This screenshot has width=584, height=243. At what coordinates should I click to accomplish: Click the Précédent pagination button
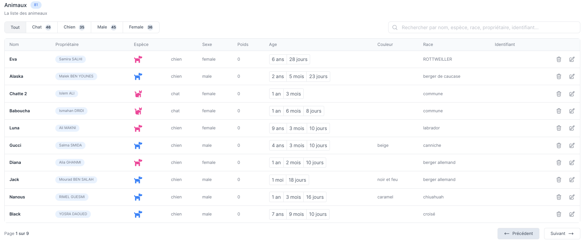[x=518, y=234]
